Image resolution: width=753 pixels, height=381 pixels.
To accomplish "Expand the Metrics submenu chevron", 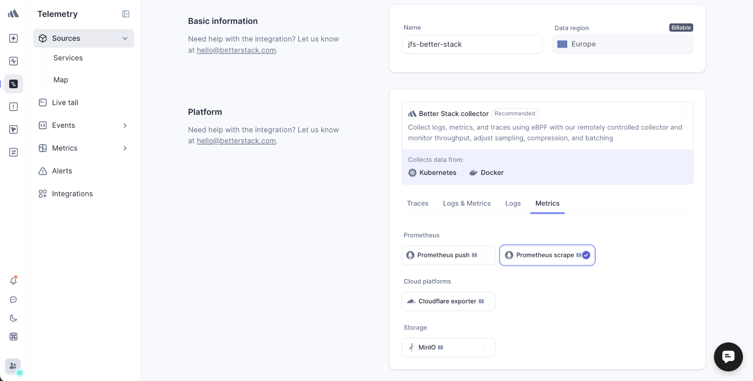I will pyautogui.click(x=125, y=148).
